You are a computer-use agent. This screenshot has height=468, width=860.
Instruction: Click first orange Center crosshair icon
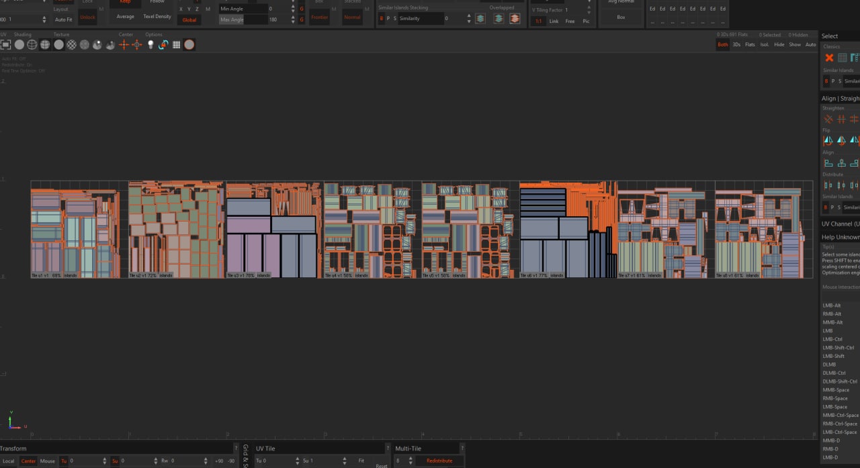(x=124, y=45)
